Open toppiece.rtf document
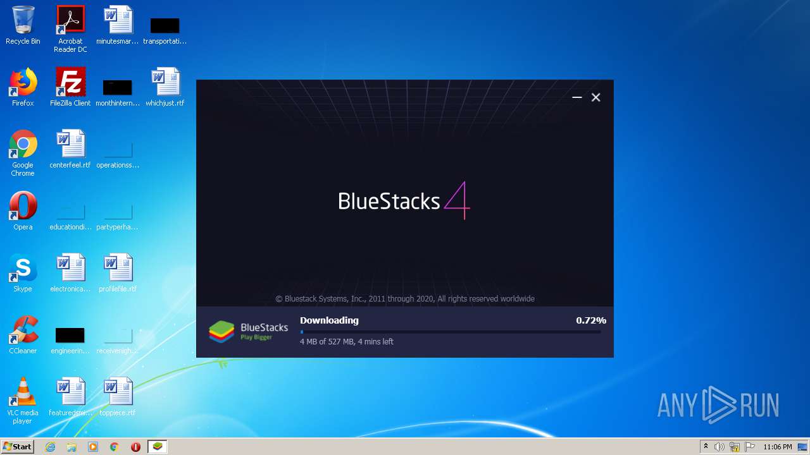810x455 pixels. [x=118, y=397]
